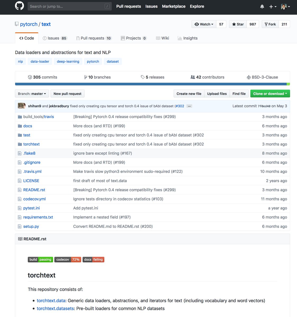Open Explore in top navigation
The image size is (297, 317).
[197, 6]
